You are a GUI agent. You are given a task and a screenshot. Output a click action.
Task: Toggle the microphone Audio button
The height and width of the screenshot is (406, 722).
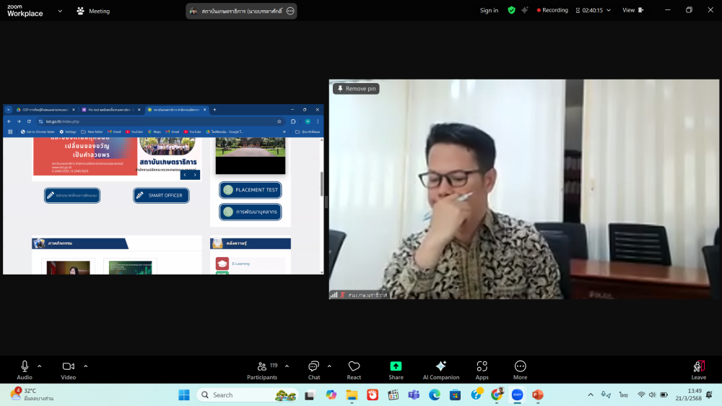[25, 370]
